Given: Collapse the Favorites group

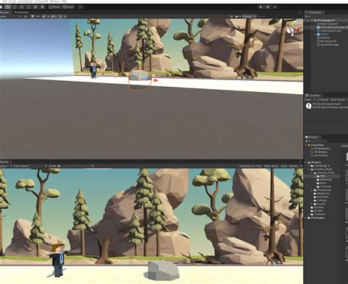Looking at the screenshot, I should point(306,145).
